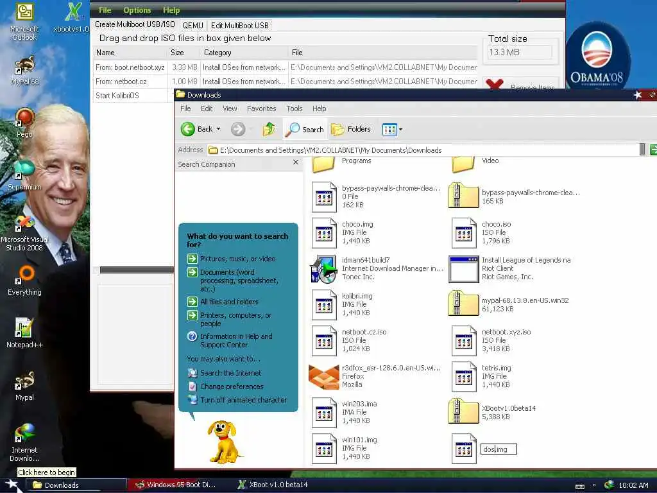Open Favorites menu in explorer
This screenshot has width=657, height=493.
coord(262,108)
